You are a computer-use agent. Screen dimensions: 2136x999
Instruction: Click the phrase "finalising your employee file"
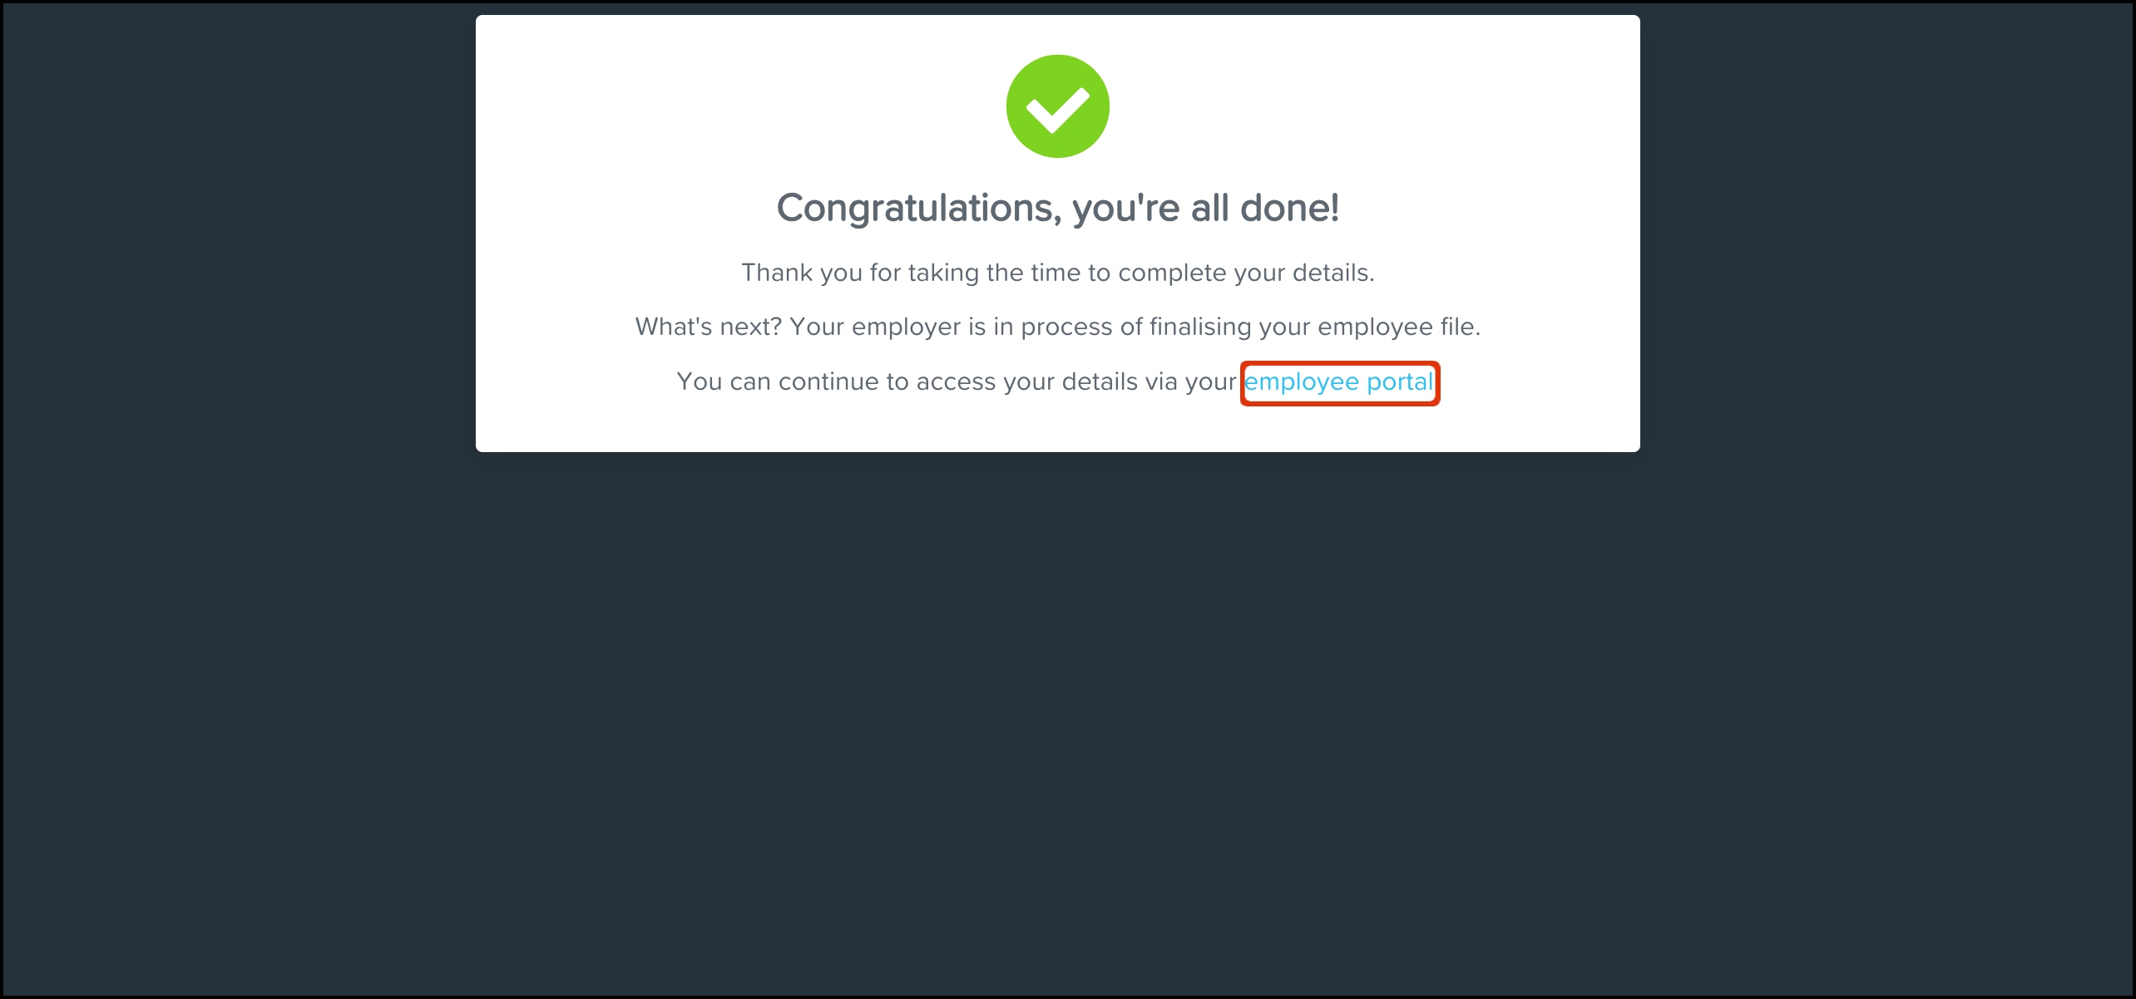pyautogui.click(x=1314, y=327)
